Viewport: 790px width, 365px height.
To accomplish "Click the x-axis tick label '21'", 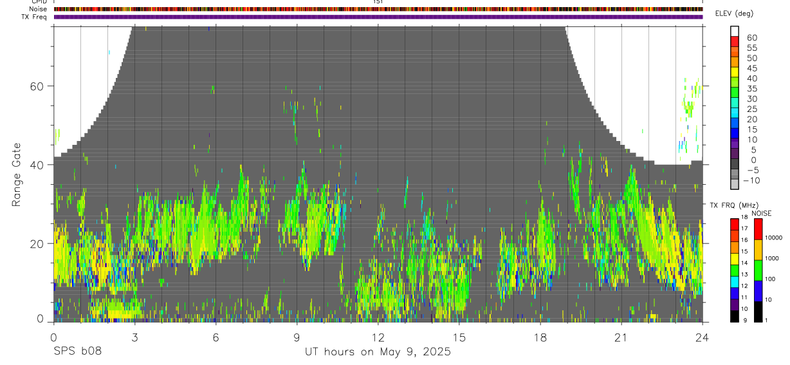I will coord(621,337).
